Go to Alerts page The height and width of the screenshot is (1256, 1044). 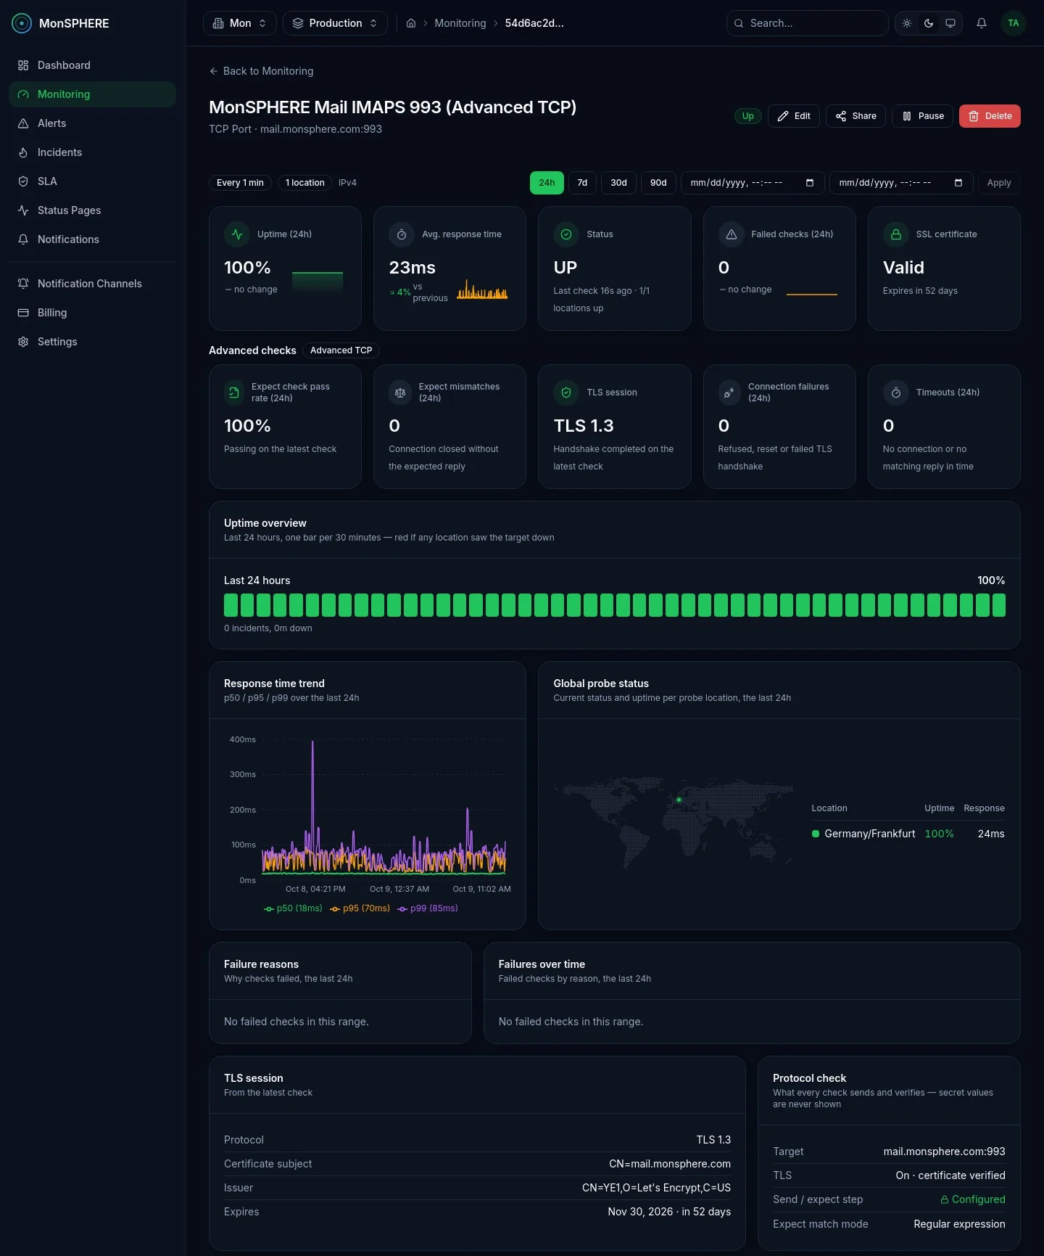pyautogui.click(x=92, y=123)
